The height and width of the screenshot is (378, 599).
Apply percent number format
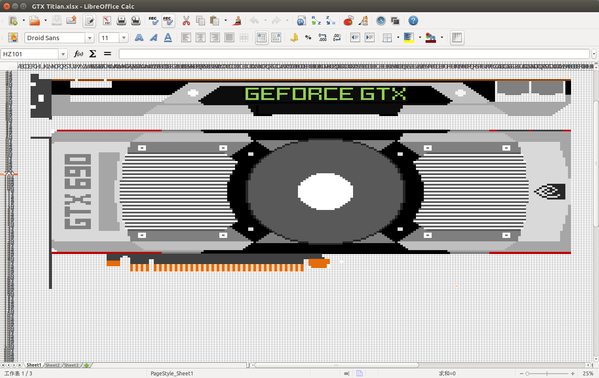(308, 38)
